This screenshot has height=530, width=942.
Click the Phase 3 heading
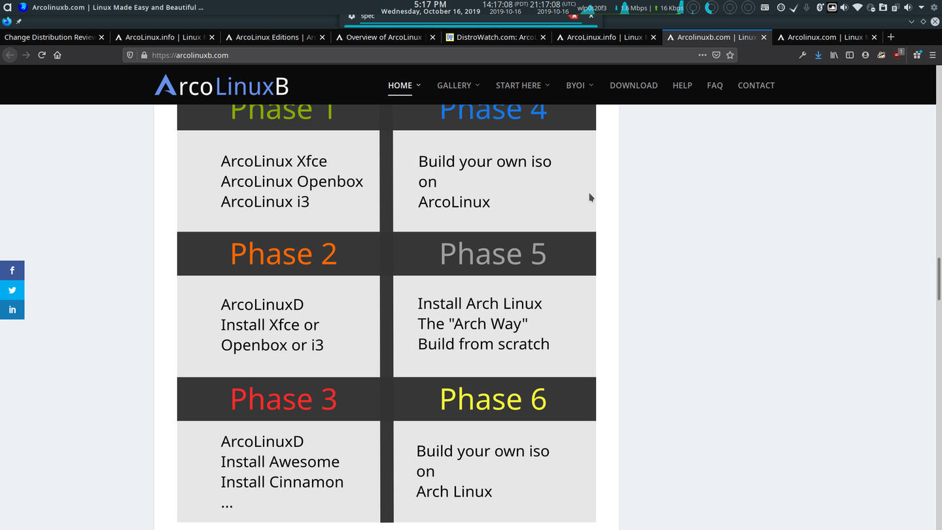pos(284,399)
